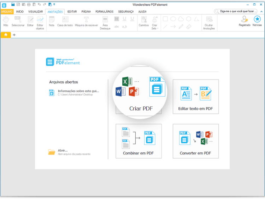Select the cloud shape tool
The width and height of the screenshot is (265, 199).
(181, 19)
